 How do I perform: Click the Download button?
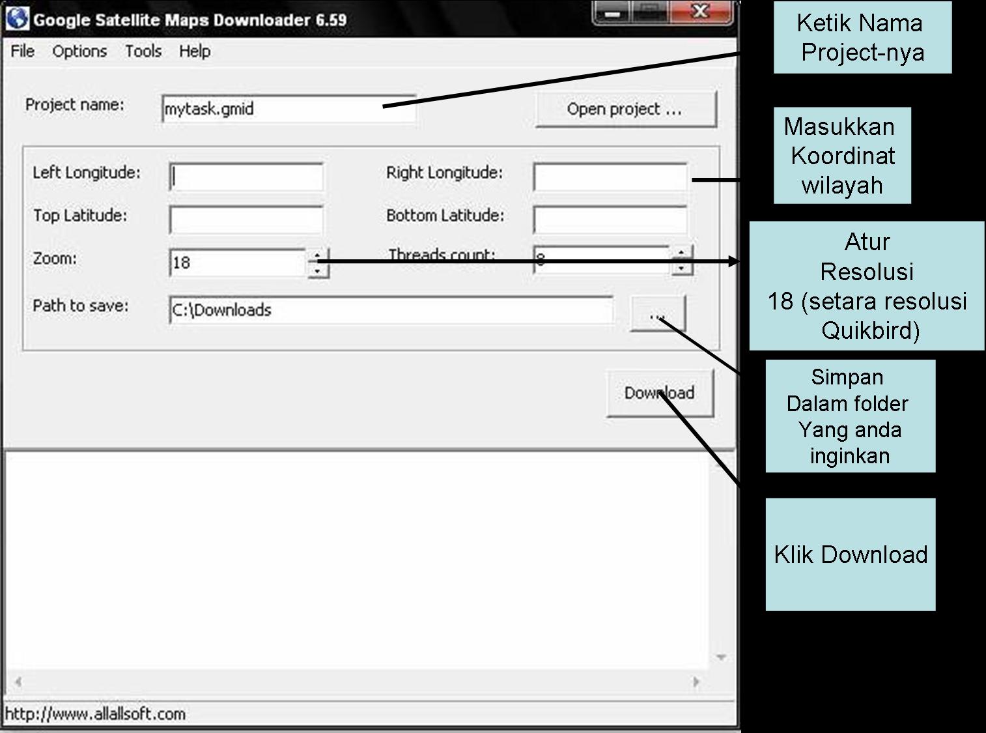[660, 393]
